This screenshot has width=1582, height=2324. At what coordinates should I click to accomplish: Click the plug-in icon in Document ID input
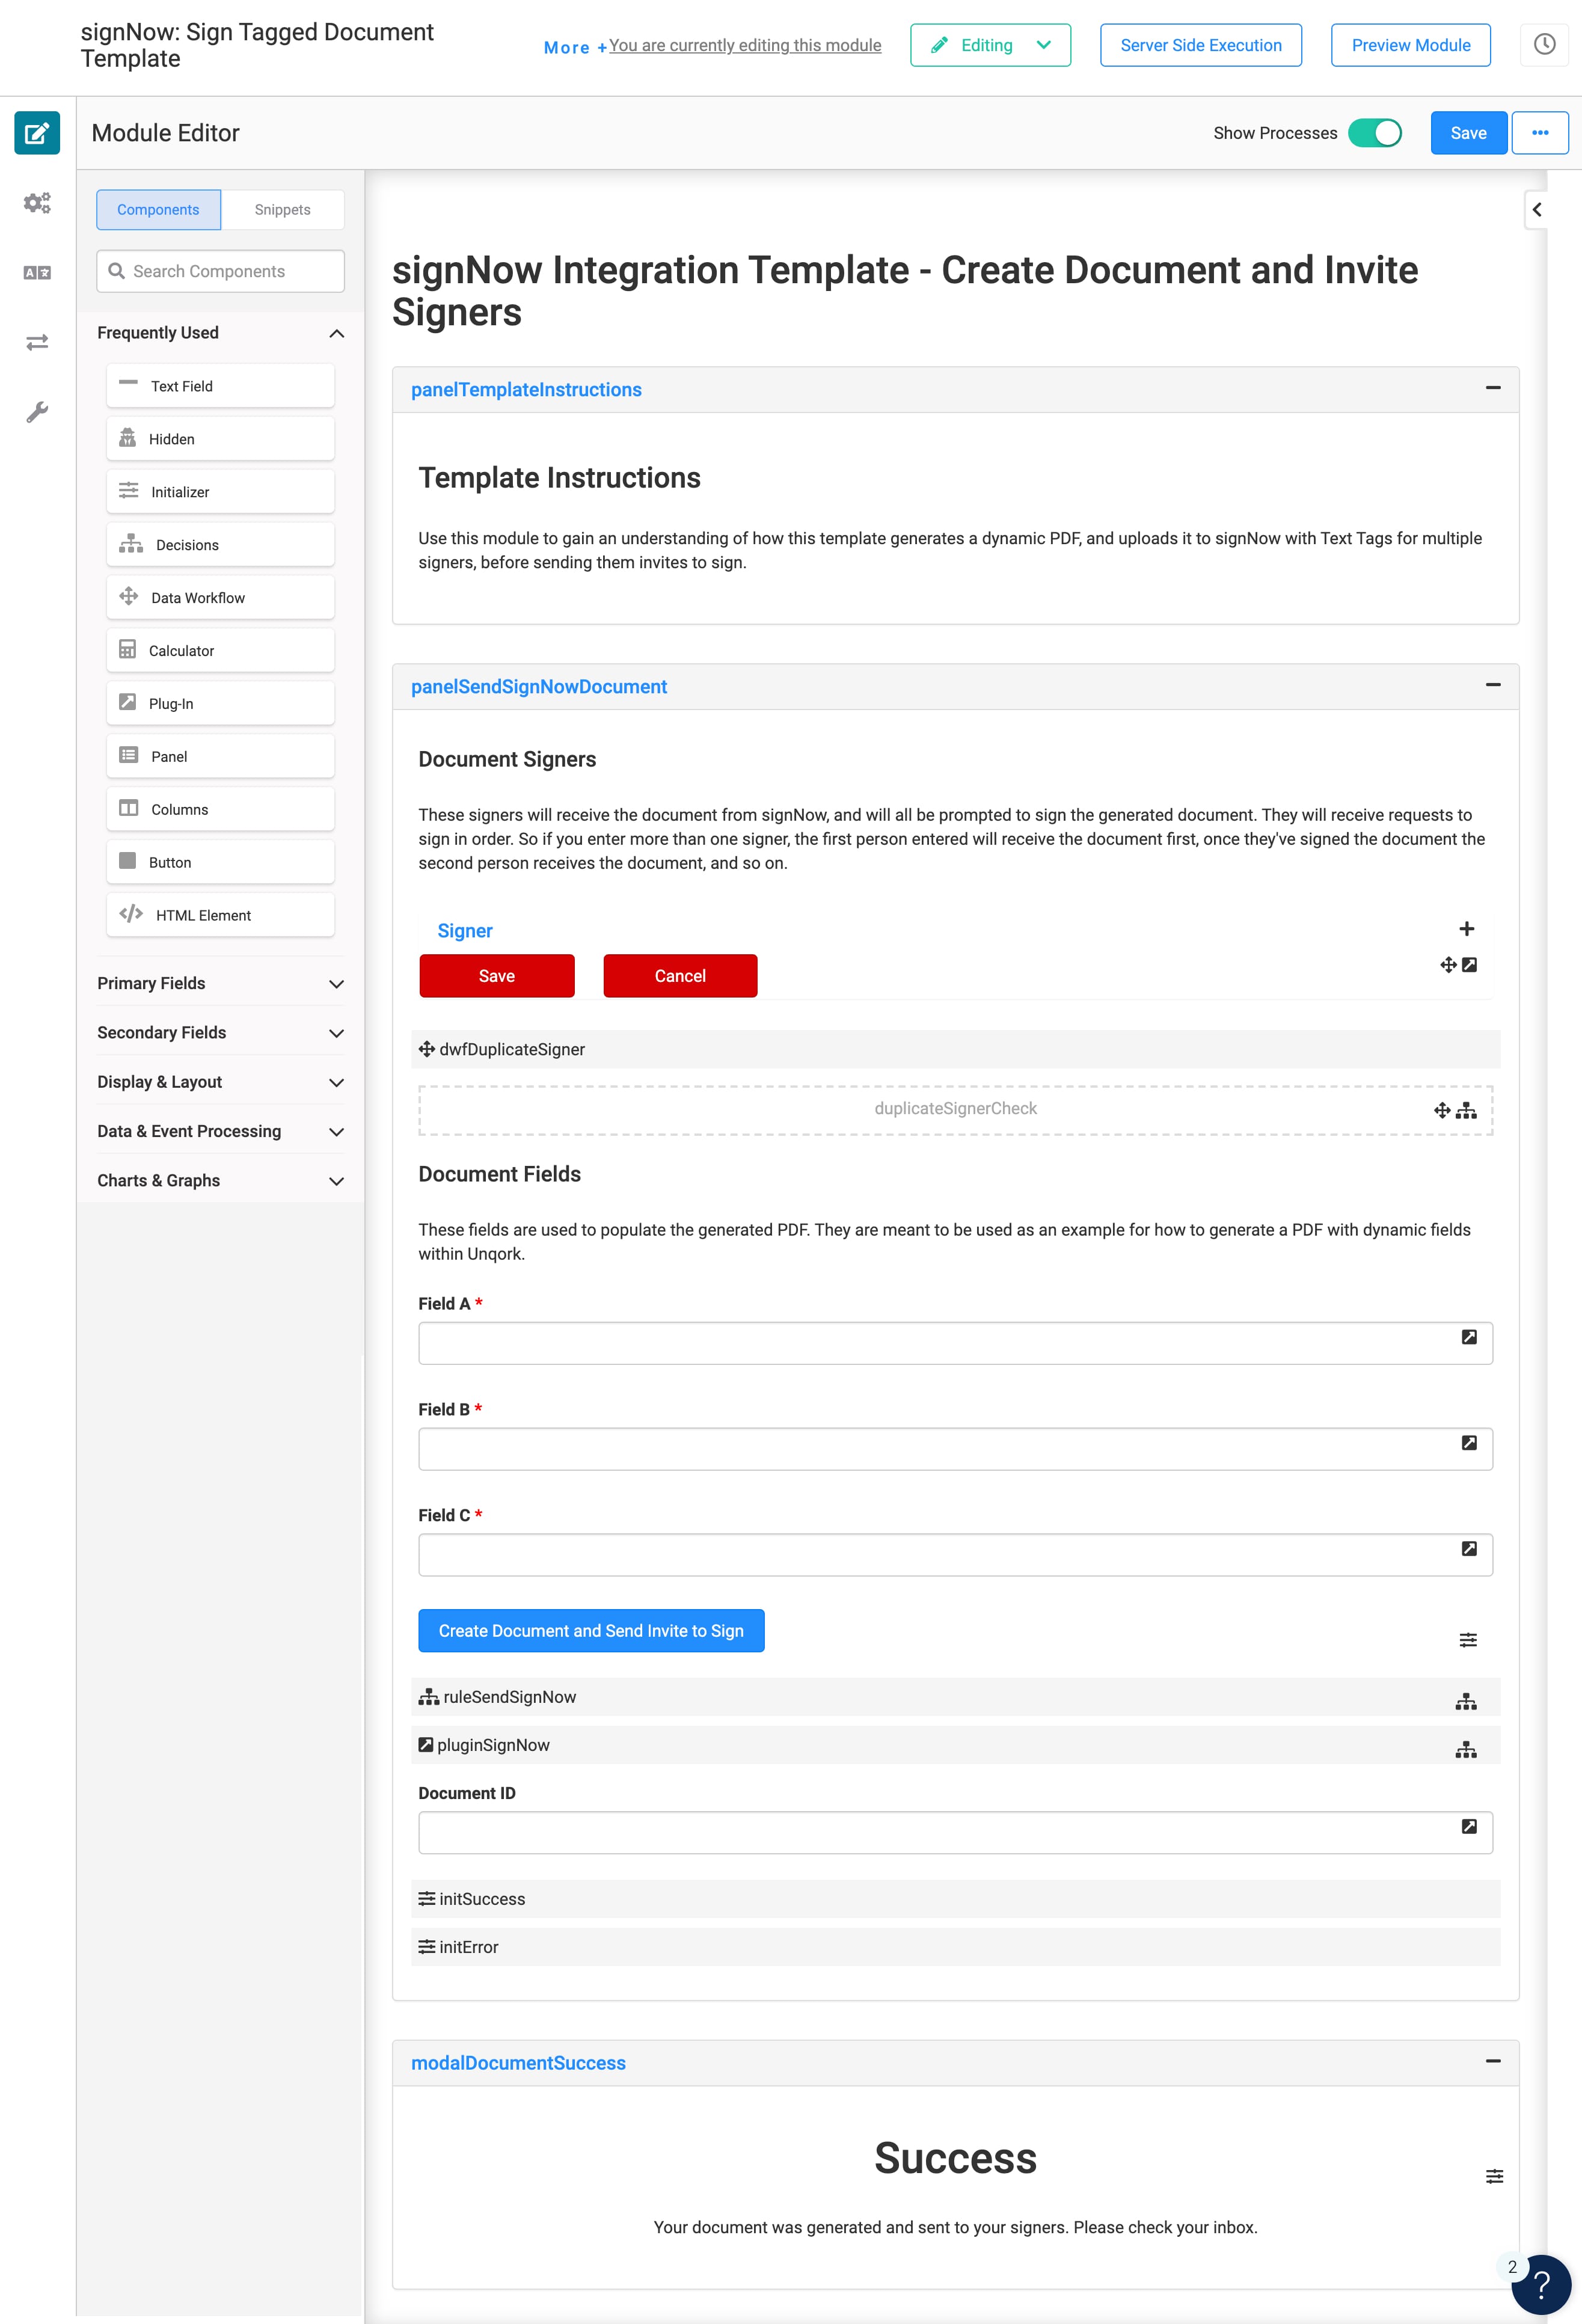click(1468, 1827)
